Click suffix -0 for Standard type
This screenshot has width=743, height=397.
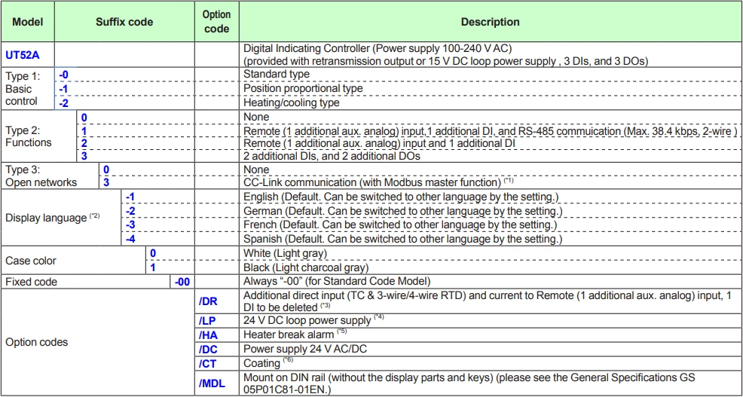pyautogui.click(x=64, y=75)
